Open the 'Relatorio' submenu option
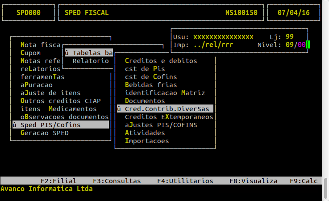329x201 pixels. (91, 61)
